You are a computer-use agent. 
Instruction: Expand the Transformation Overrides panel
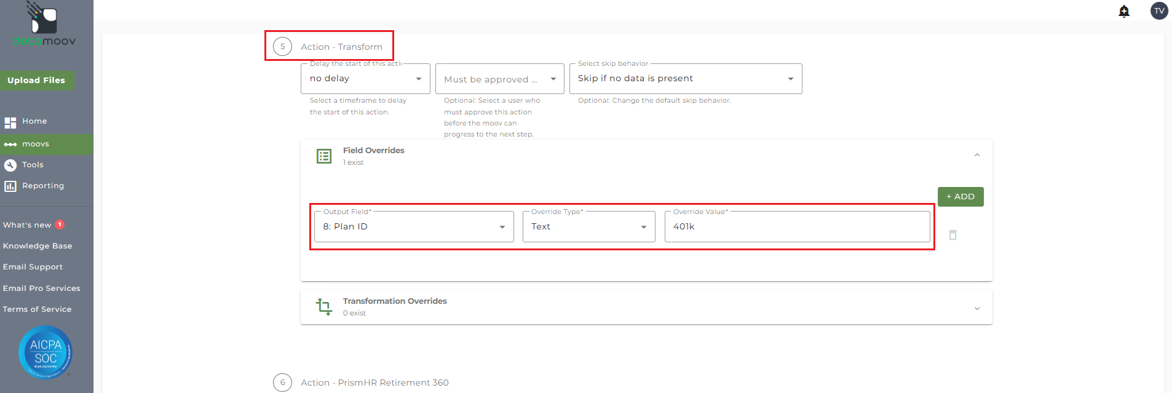tap(977, 308)
